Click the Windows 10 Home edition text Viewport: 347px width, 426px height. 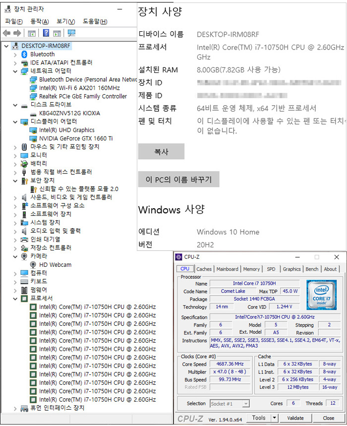[228, 232]
